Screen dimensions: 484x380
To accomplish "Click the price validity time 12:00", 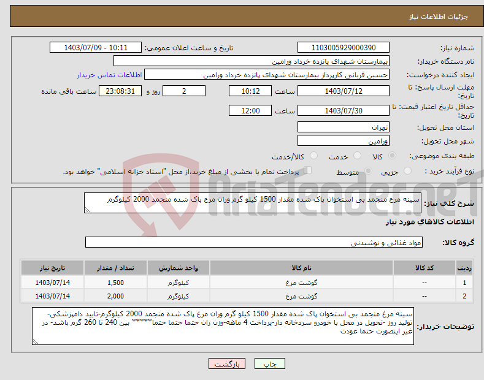I will click(x=250, y=110).
